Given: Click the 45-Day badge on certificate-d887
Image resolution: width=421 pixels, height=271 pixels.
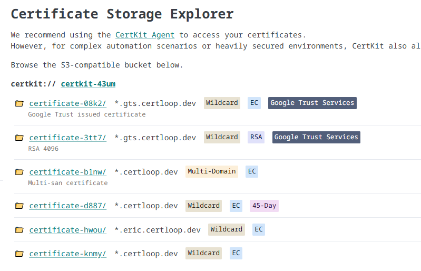Looking at the screenshot, I should pyautogui.click(x=264, y=206).
